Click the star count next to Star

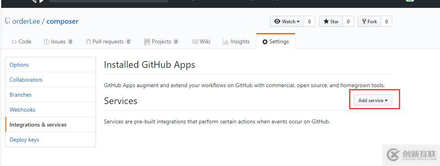point(348,22)
